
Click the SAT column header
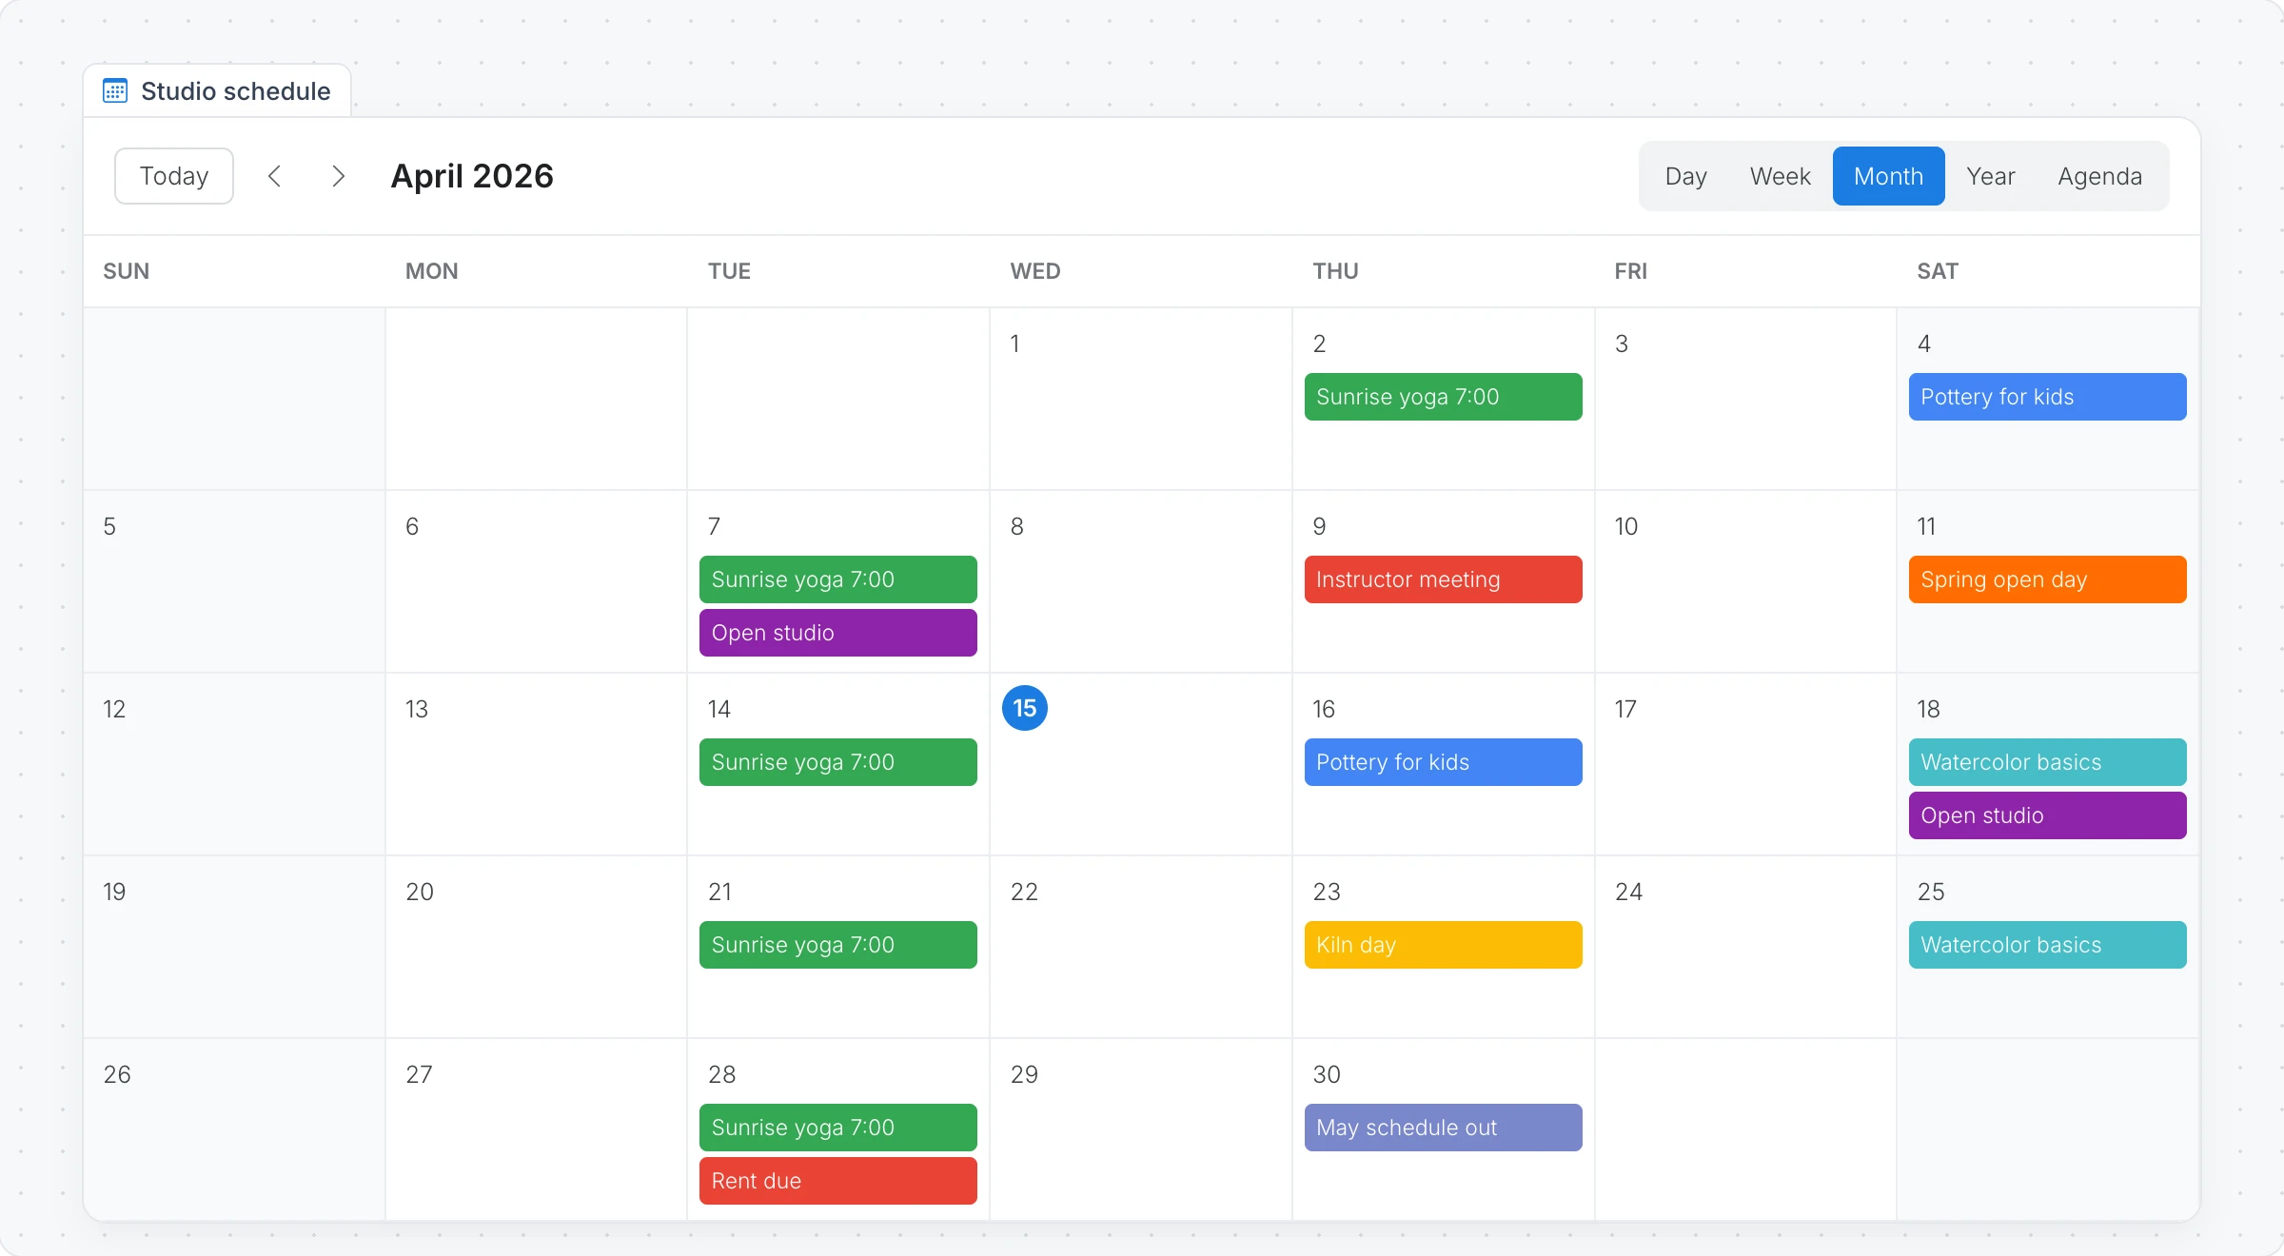pos(1938,271)
